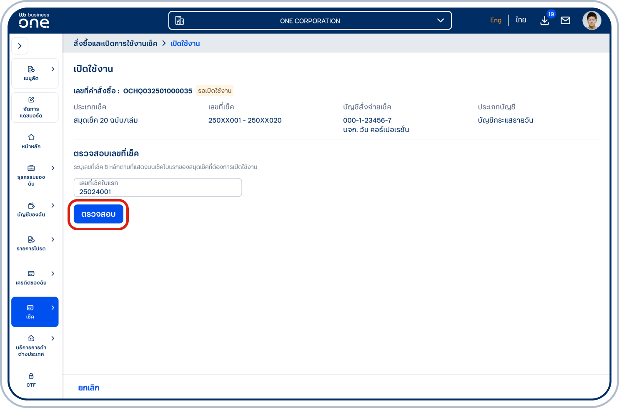Switch language to Eng
This screenshot has height=408, width=619.
click(496, 20)
